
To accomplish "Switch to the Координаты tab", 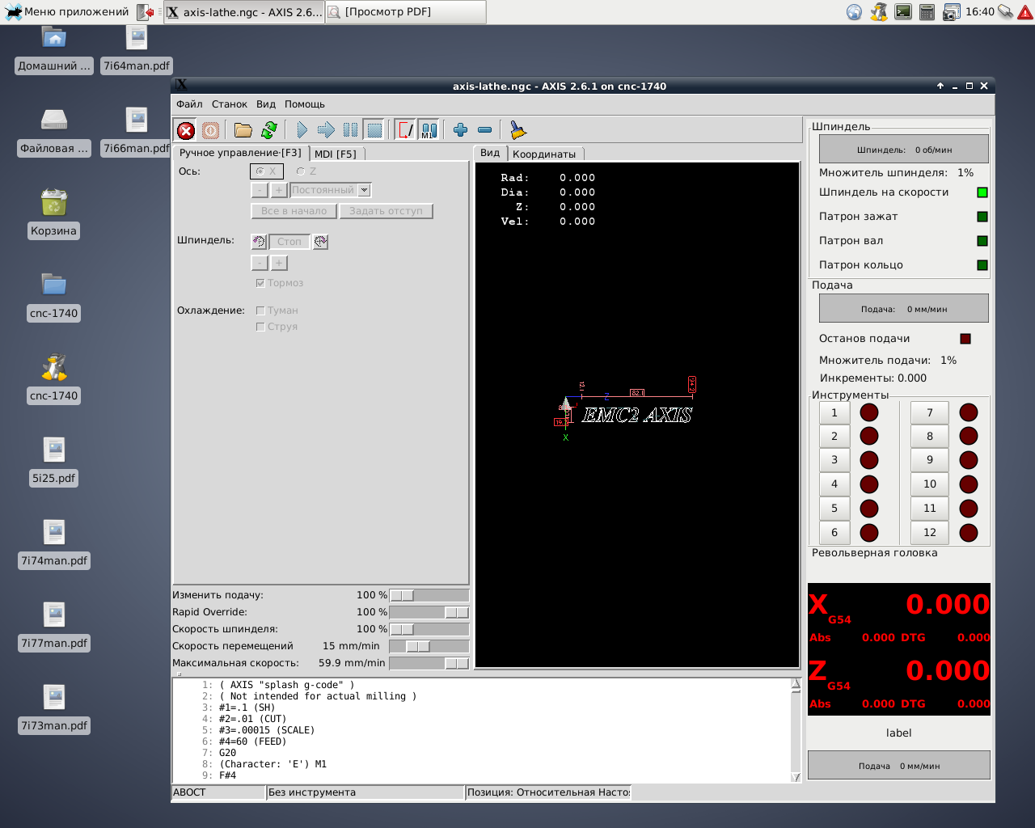I will pos(543,154).
